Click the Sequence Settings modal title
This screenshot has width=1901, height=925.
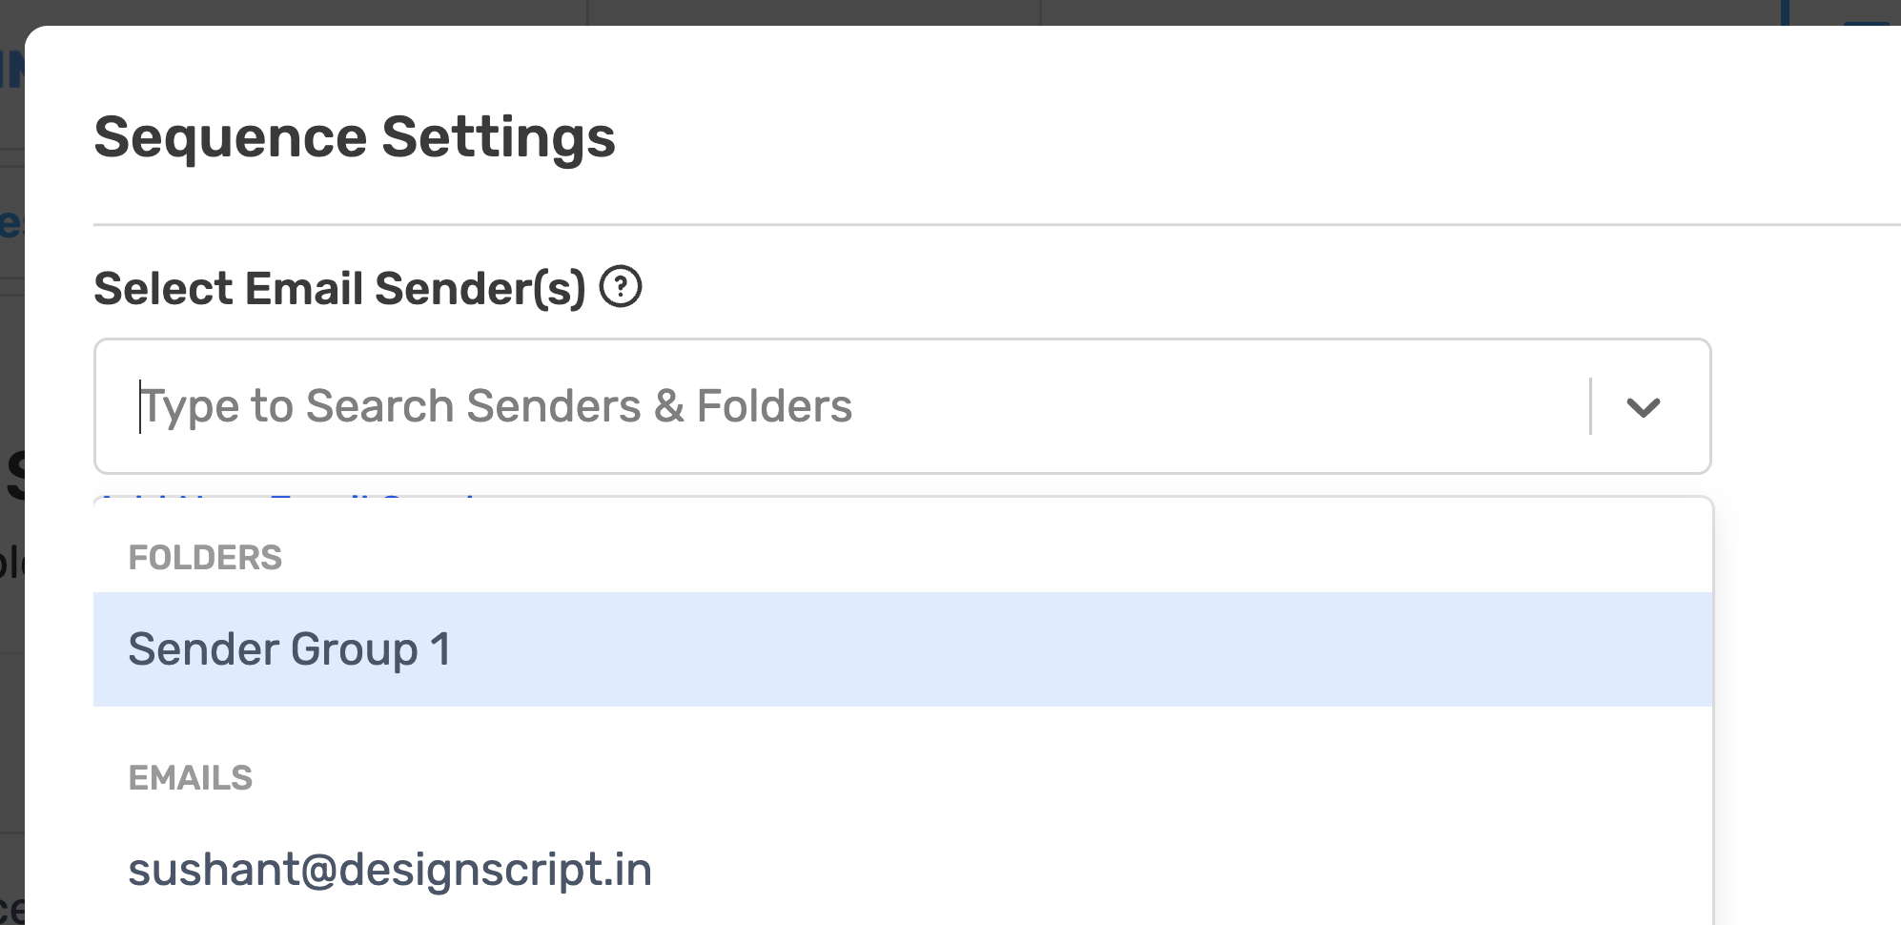click(355, 137)
